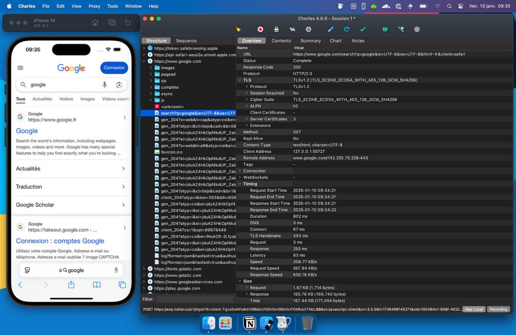
Task: Expand the pagead folder
Action: (x=151, y=74)
